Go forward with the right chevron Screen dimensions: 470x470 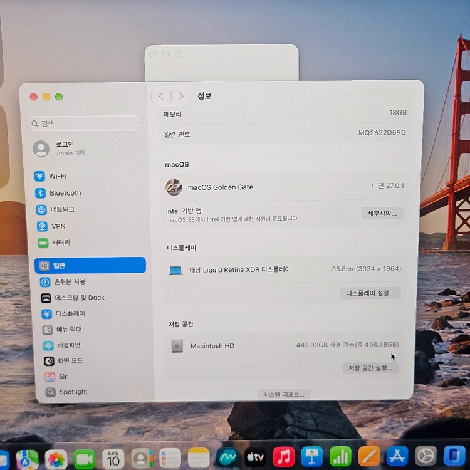pyautogui.click(x=180, y=97)
